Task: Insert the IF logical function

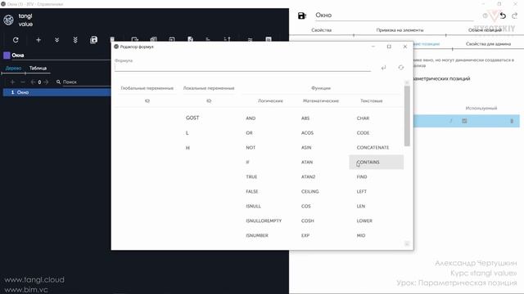Action: coord(247,163)
